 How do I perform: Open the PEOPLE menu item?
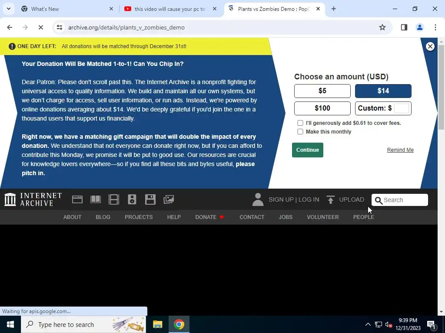point(364,217)
